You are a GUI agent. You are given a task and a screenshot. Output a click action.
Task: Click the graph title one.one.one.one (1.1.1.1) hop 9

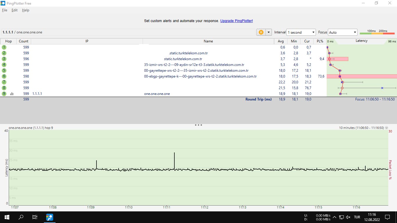coord(31,128)
